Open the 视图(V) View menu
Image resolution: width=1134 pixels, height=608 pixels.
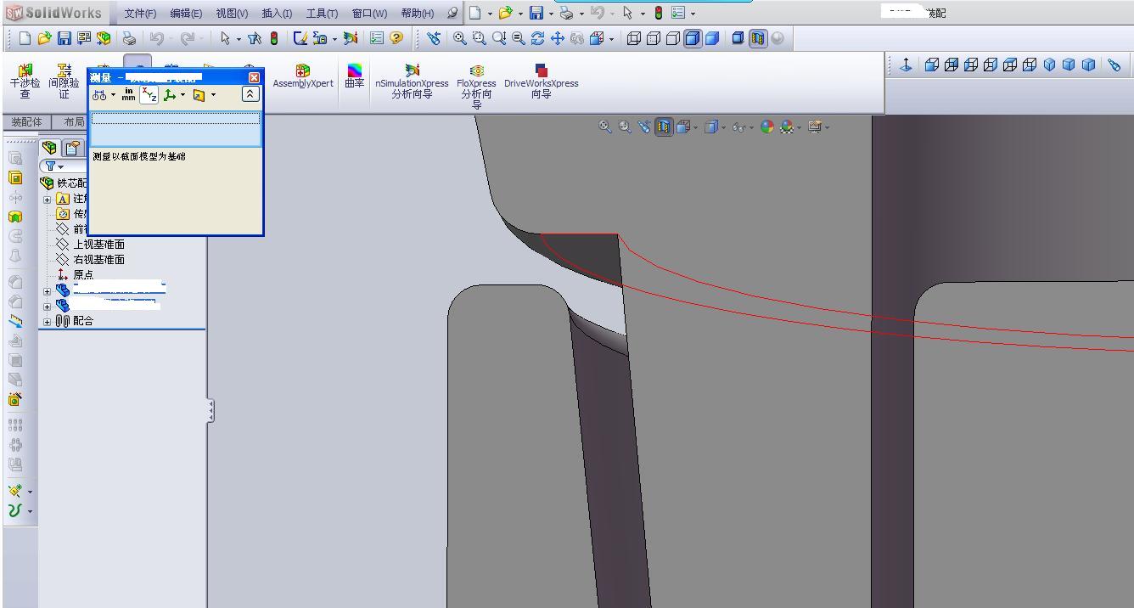tap(232, 13)
